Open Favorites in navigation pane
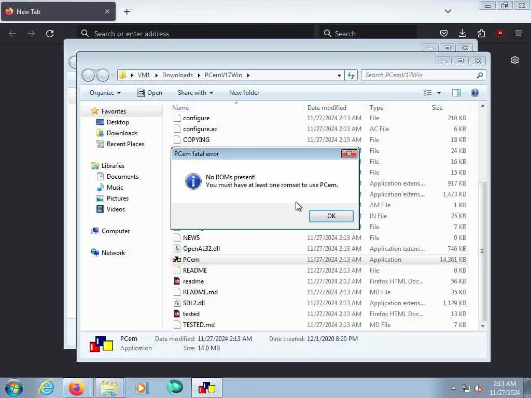The width and height of the screenshot is (531, 398). 114,111
